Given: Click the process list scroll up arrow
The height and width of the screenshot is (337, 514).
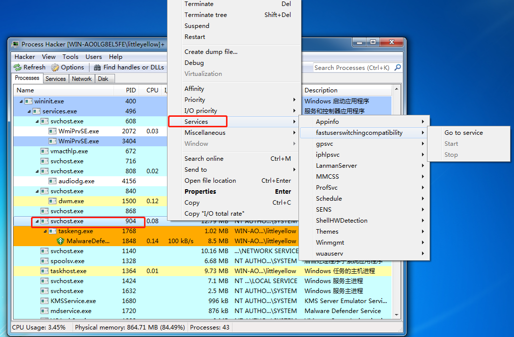Looking at the screenshot, I should click(396, 89).
